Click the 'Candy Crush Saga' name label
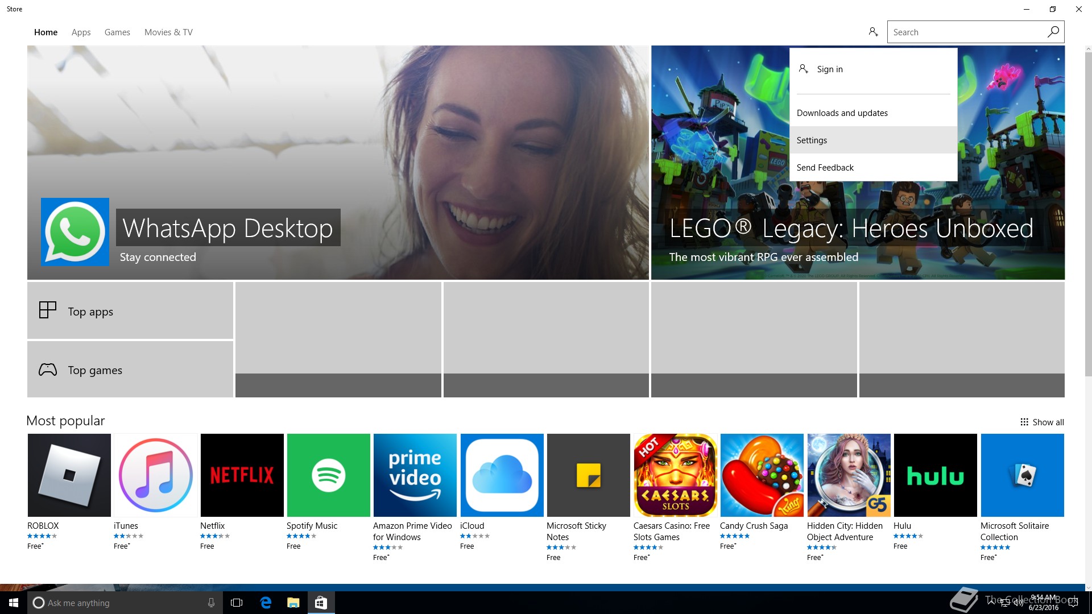The height and width of the screenshot is (614, 1092). pos(754,526)
